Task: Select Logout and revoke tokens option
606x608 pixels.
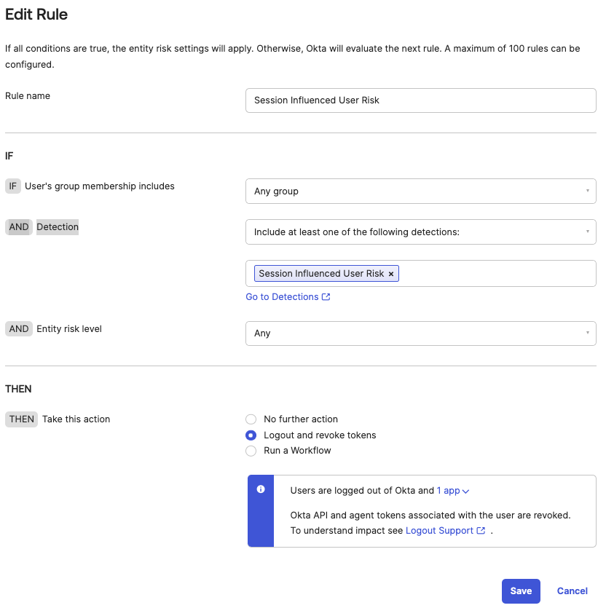Action: pyautogui.click(x=251, y=435)
